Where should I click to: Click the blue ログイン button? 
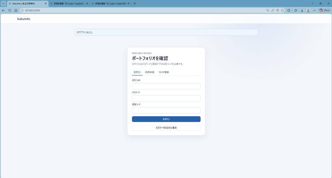pyautogui.click(x=166, y=119)
